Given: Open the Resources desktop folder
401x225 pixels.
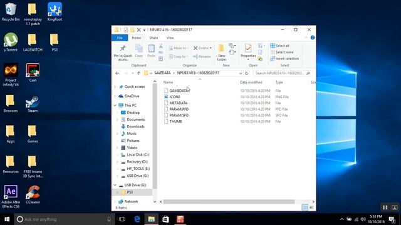Looking at the screenshot, I should [11, 164].
